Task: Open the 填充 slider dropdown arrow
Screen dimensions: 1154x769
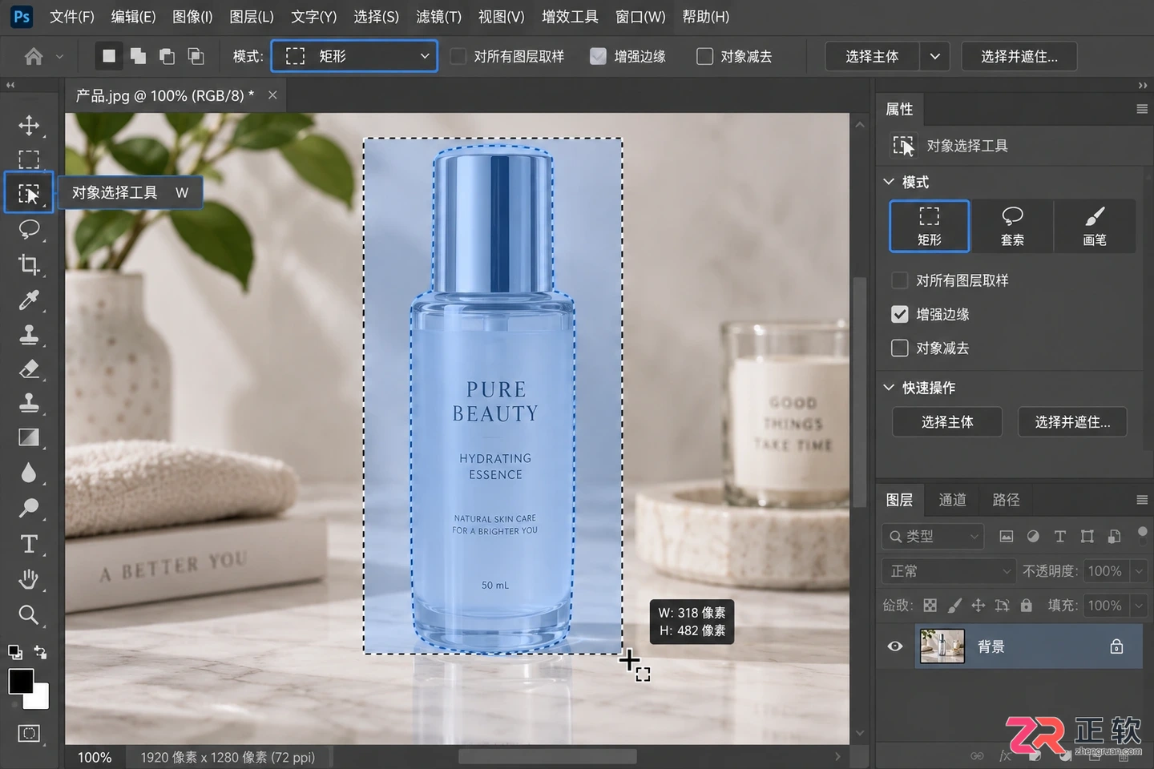Action: coord(1138,606)
